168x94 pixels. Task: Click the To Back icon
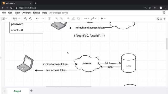[61, 19]
